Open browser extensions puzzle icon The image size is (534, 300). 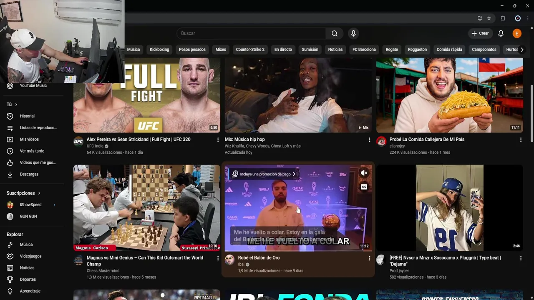(x=503, y=18)
